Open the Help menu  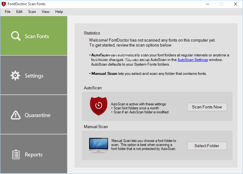[x=59, y=12]
